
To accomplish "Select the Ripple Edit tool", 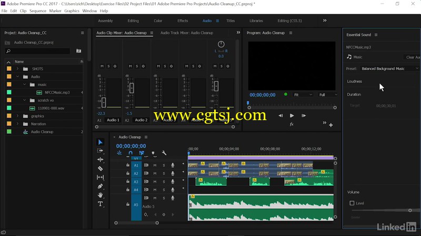I will pos(100,159).
